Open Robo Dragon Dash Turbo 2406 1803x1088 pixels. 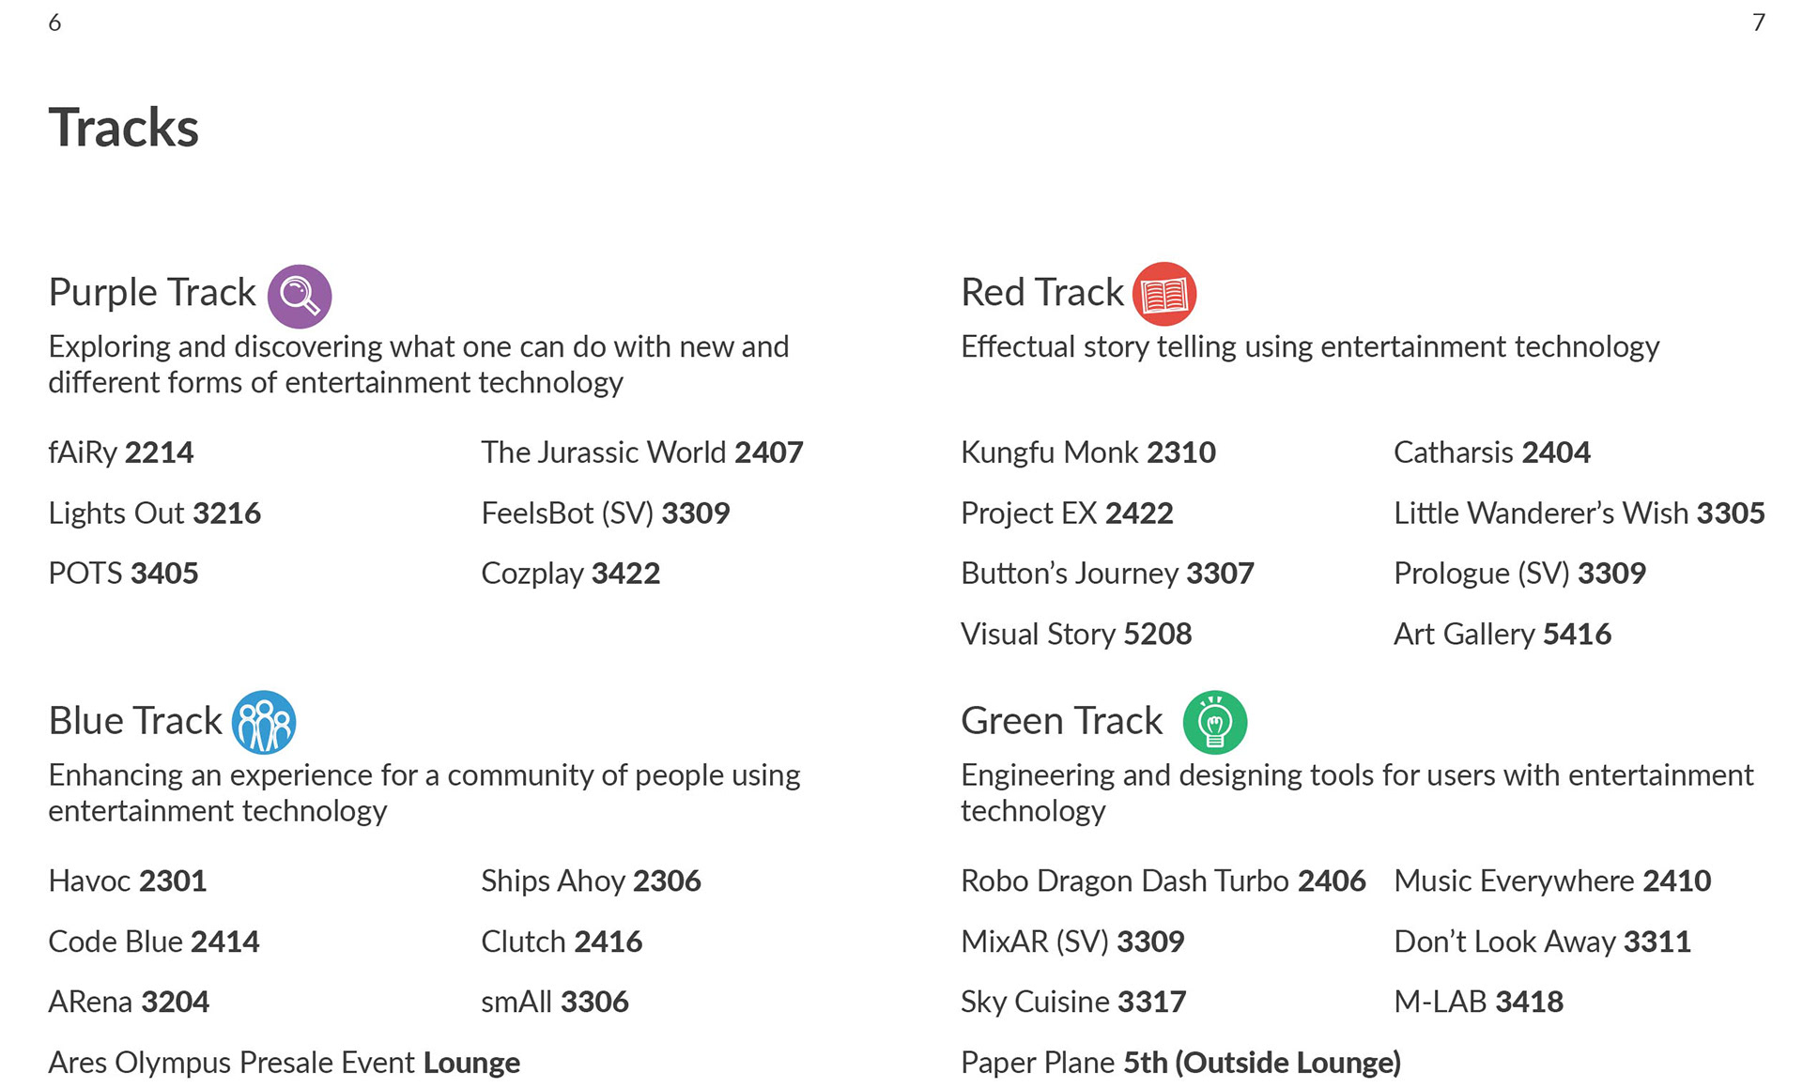point(1163,881)
